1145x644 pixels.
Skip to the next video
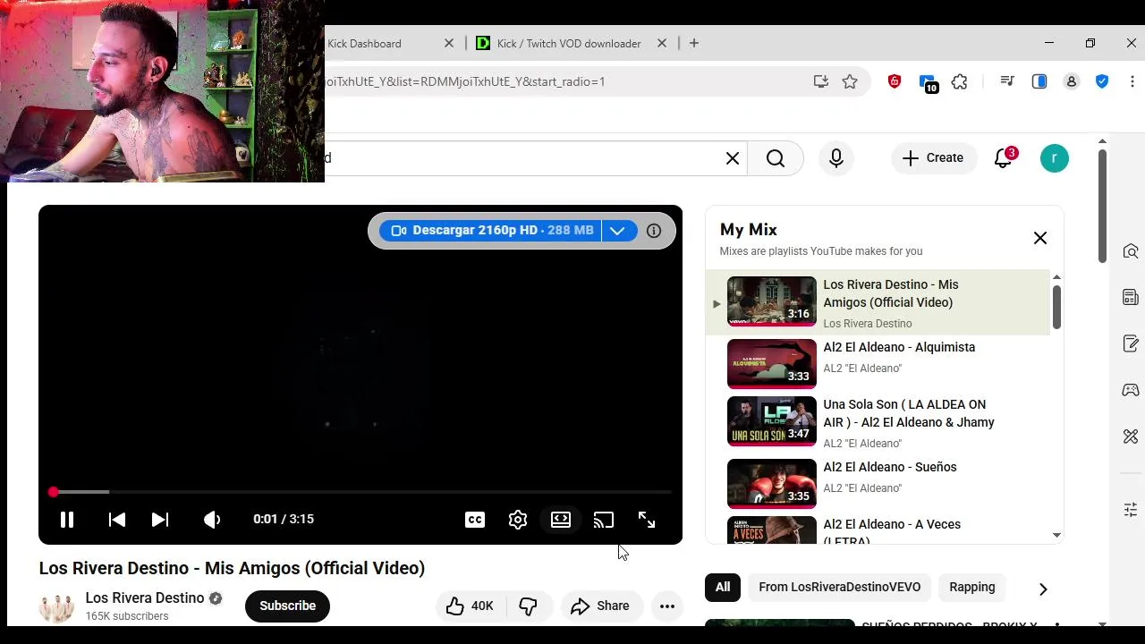click(x=160, y=520)
